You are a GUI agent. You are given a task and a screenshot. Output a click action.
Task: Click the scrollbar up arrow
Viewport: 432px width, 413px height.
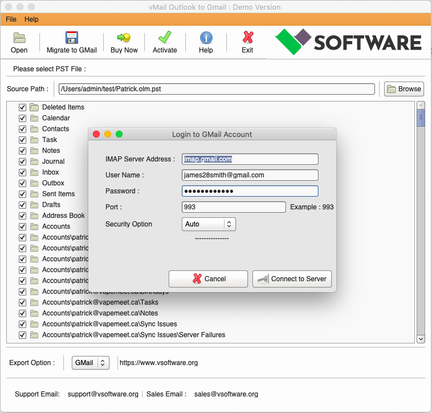(x=421, y=105)
